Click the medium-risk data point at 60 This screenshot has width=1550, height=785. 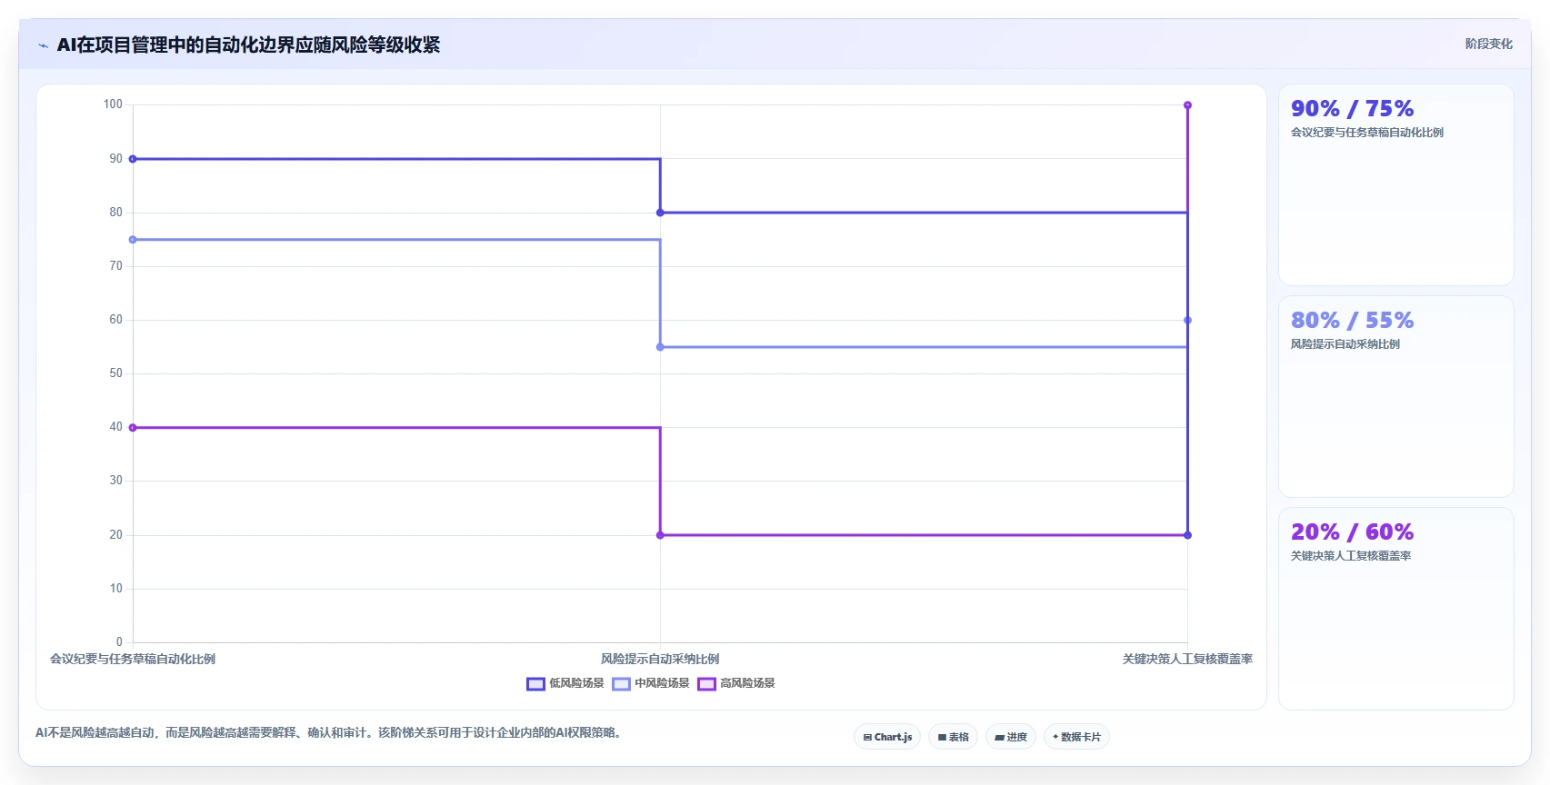tap(1187, 320)
